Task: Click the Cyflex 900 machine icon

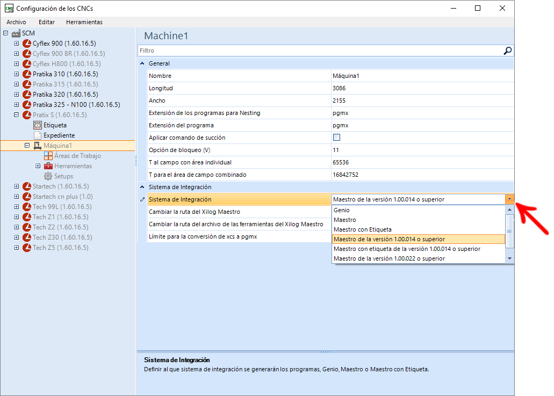Action: 27,44
